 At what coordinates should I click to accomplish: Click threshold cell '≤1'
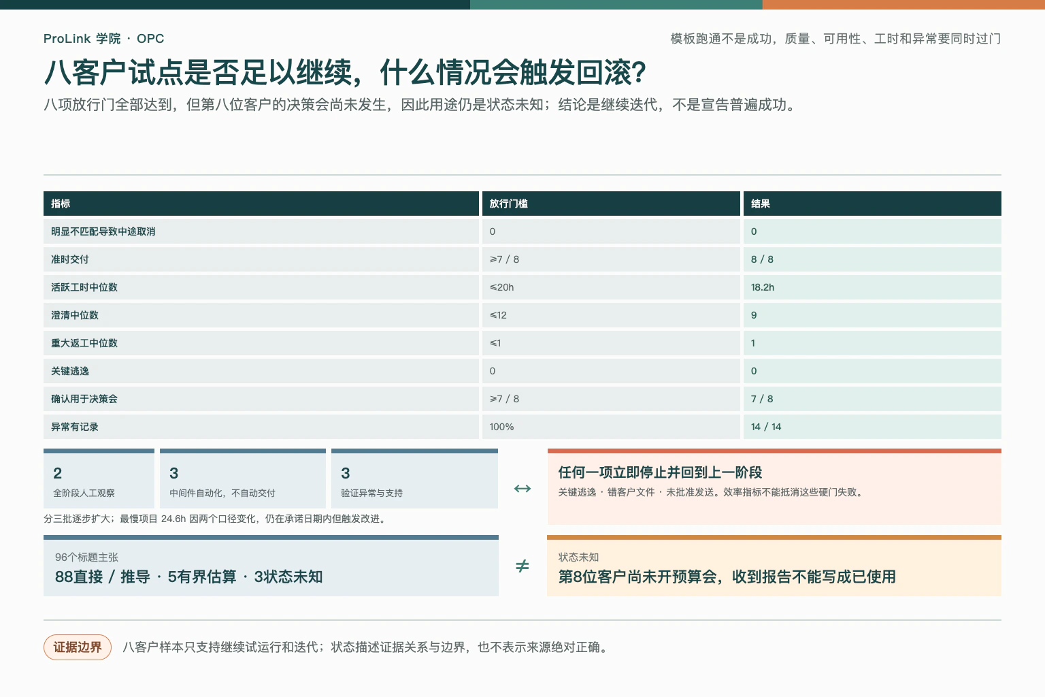(x=611, y=343)
